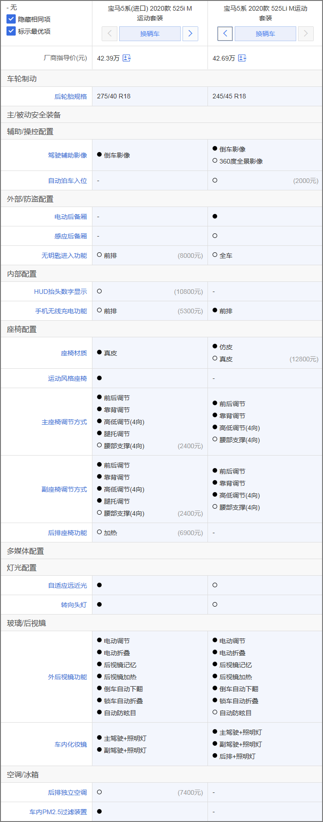This screenshot has width=323, height=822.
Task: Open price calculator icon next to 42.39万
Action: [x=127, y=58]
